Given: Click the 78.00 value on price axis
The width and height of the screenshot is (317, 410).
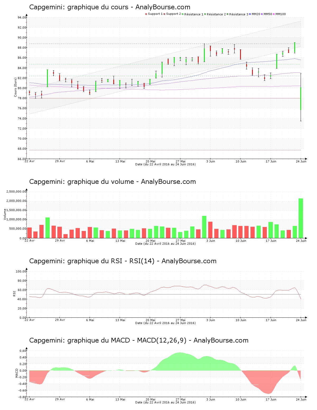Looking at the screenshot, I should (x=22, y=98).
